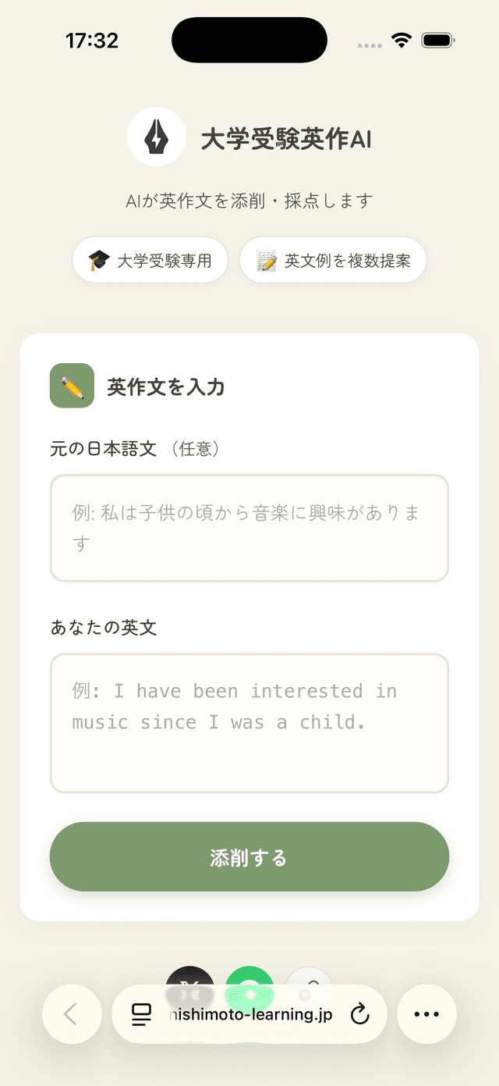Image resolution: width=499 pixels, height=1086 pixels.
Task: Click the graduation cap icon on 大学受験専用 badge
Action: click(99, 259)
